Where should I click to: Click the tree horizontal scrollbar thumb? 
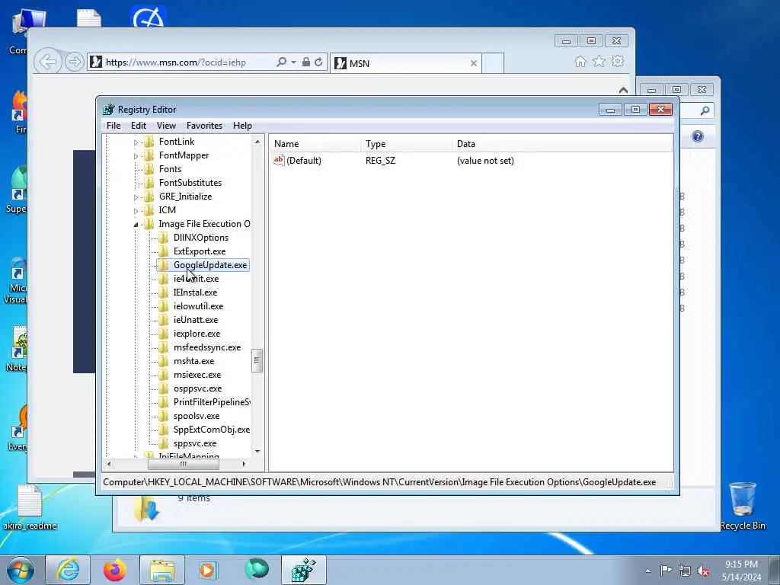click(x=184, y=464)
